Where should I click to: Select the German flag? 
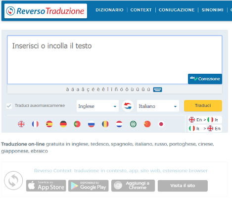tap(63, 124)
